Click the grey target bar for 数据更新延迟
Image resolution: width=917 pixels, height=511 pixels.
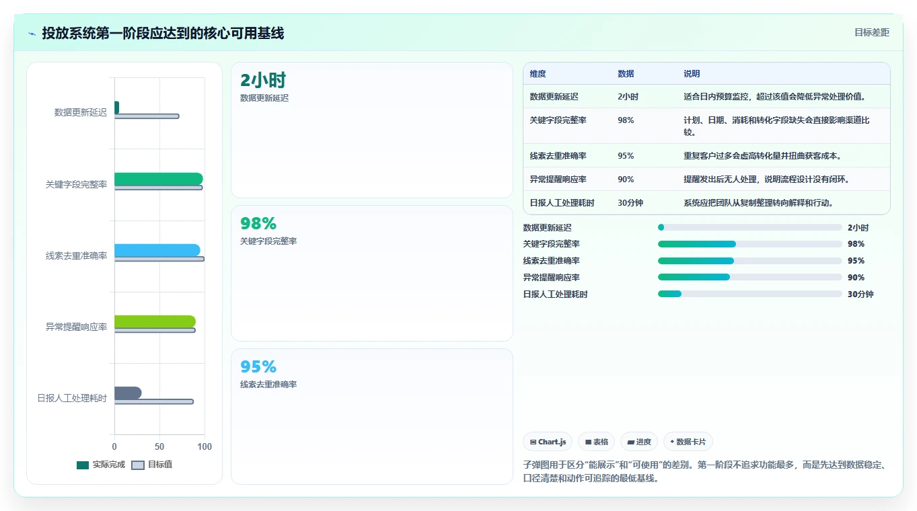click(x=147, y=116)
